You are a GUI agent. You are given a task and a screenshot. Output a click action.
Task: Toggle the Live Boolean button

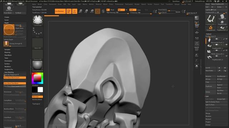60,11
